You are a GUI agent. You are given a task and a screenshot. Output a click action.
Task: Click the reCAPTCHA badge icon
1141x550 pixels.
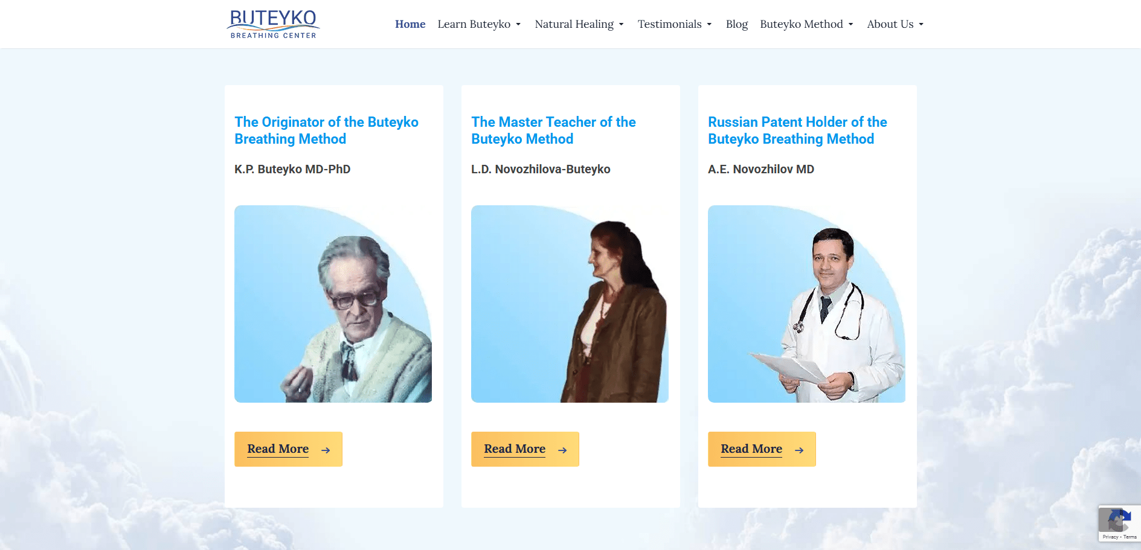click(x=1119, y=520)
